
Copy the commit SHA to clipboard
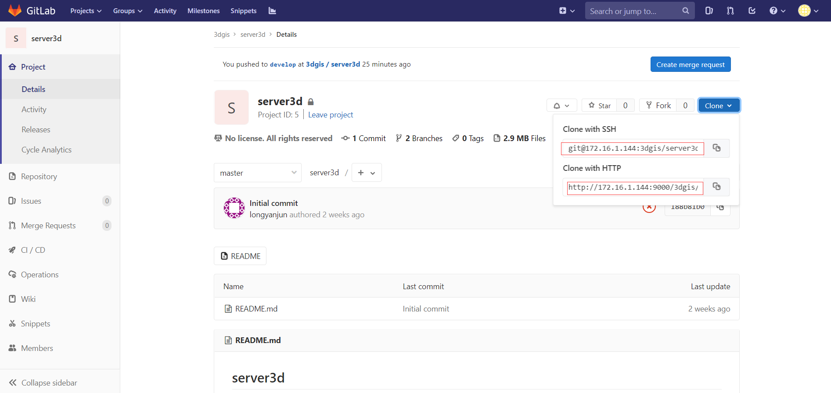(720, 207)
